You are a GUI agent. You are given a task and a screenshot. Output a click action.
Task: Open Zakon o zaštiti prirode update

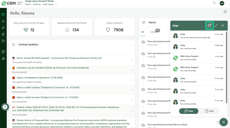coord(47,97)
